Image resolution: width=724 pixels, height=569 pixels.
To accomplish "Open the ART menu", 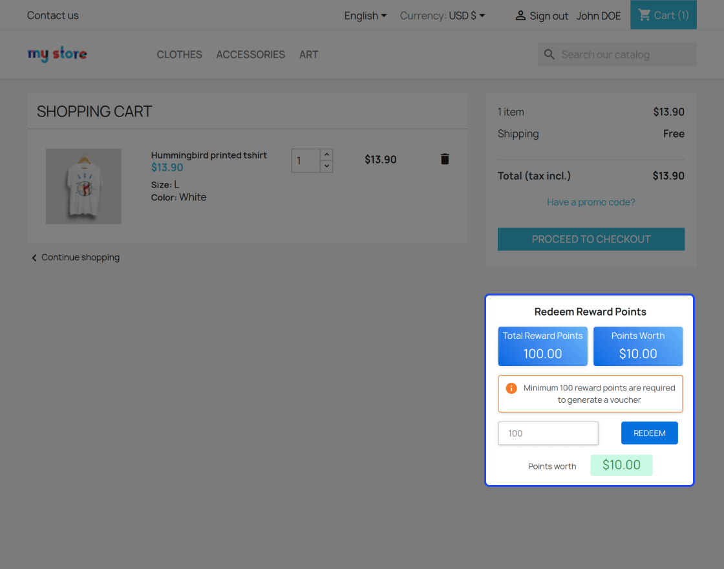I will [308, 54].
